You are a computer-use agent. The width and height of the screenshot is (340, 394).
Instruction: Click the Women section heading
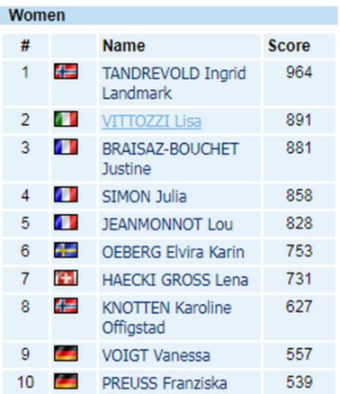pos(37,15)
